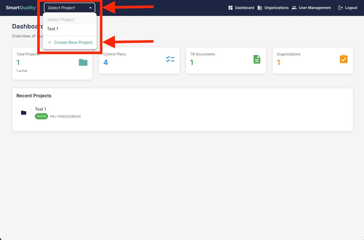Screen dimensions: 364x240
Task: Click the dark folder icon next to Test 1
Action: (24, 113)
